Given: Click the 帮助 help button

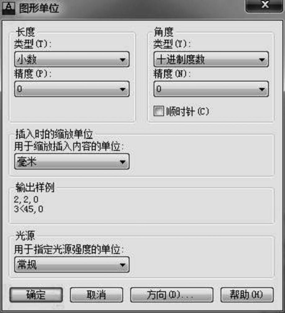Looking at the screenshot, I should 247,294.
